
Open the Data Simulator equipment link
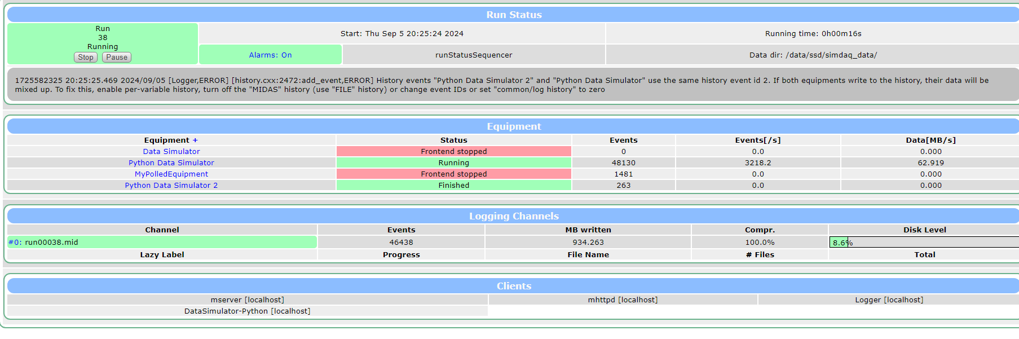pyautogui.click(x=171, y=151)
